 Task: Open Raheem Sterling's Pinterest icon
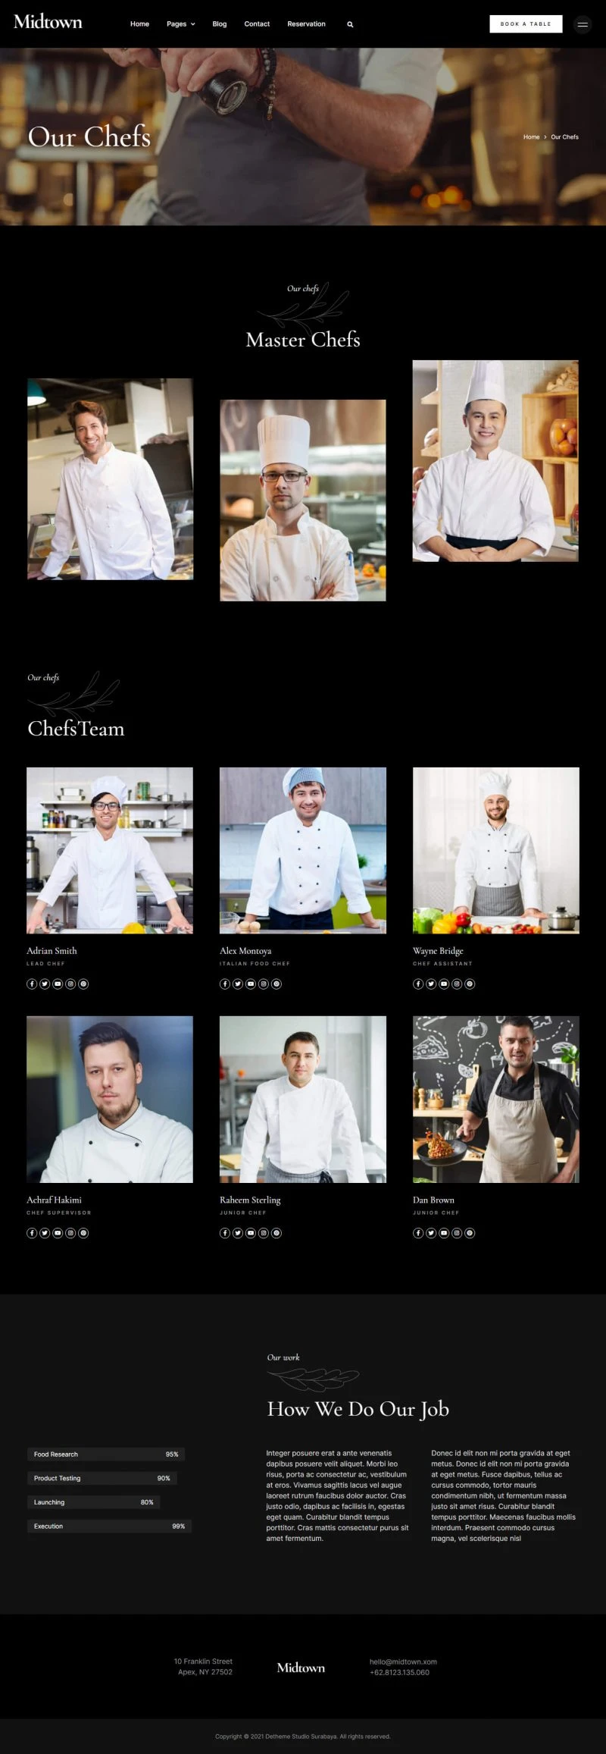pyautogui.click(x=276, y=1232)
